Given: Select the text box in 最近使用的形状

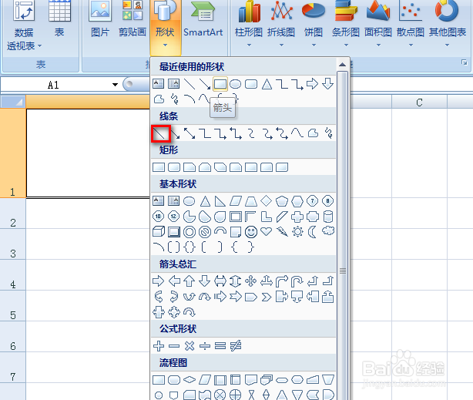Looking at the screenshot, I should coord(159,84).
